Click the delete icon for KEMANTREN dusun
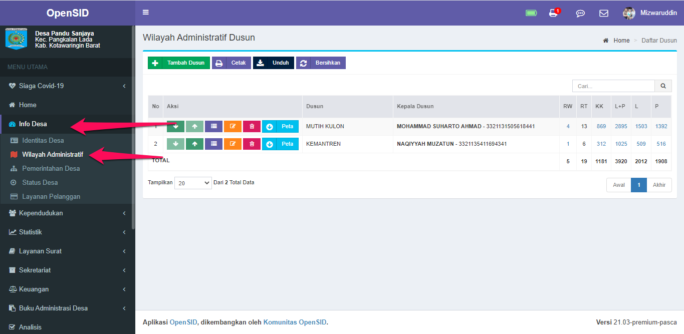Screen dimensions: 684x334 tap(252, 144)
